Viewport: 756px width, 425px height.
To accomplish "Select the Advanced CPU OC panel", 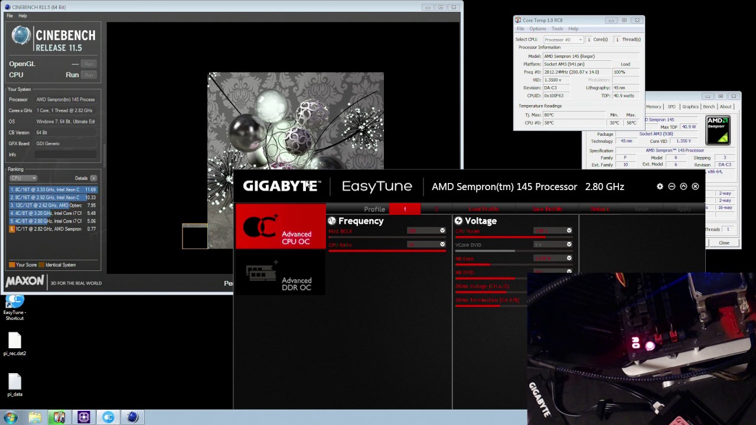I will click(x=281, y=227).
